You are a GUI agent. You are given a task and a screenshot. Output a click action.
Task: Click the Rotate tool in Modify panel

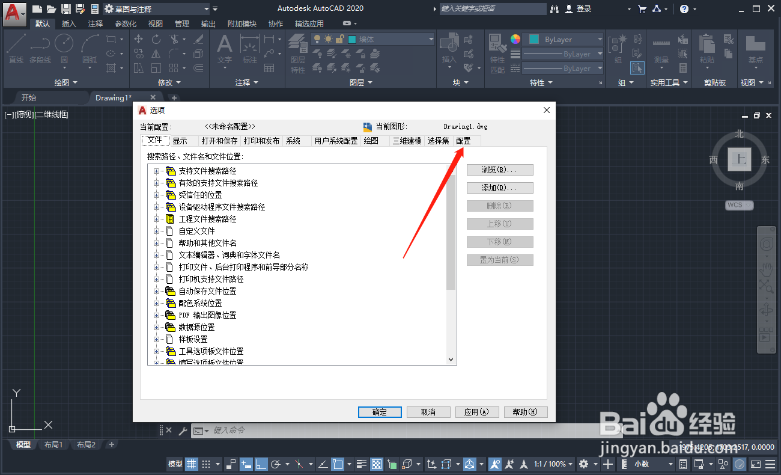click(x=156, y=39)
